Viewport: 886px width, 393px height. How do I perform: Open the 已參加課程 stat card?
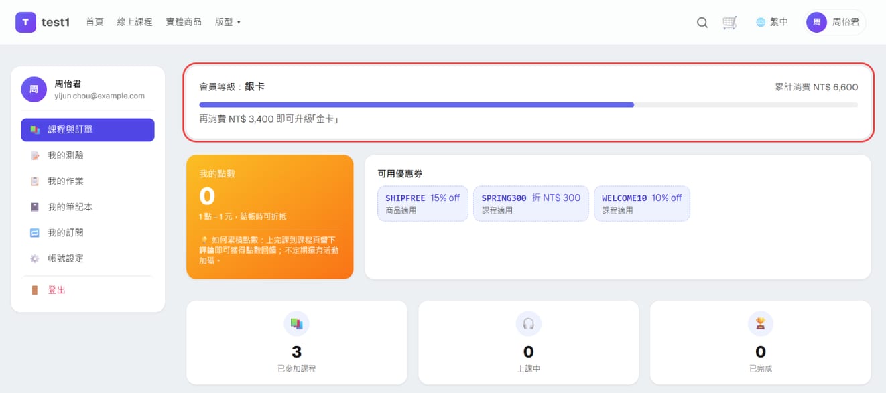(x=297, y=343)
